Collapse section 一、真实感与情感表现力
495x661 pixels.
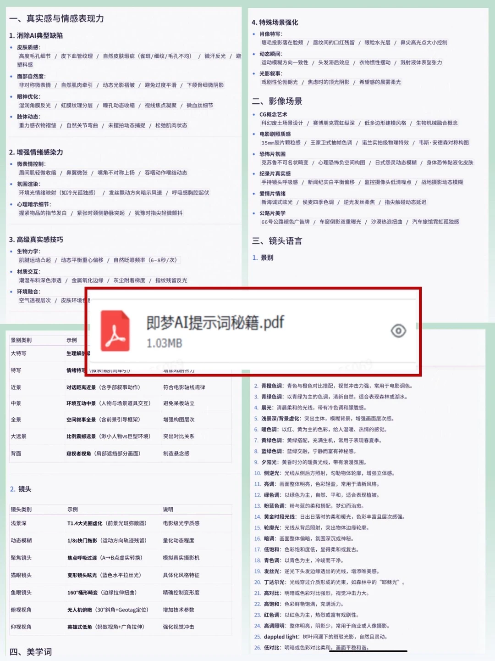click(x=56, y=19)
